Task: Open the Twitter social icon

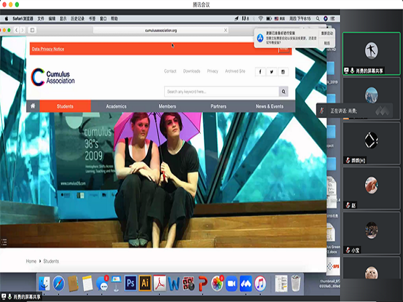Action: click(x=271, y=72)
